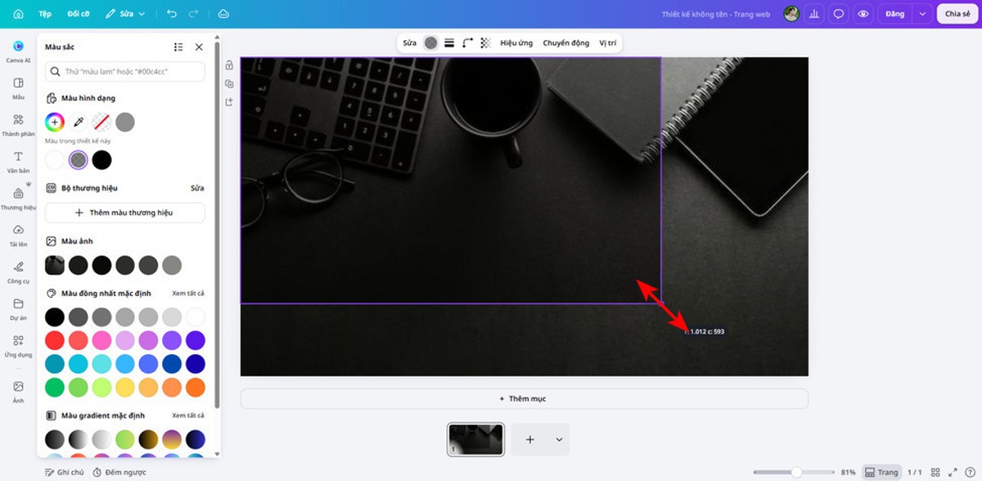Open Đếm ngược timer

point(119,472)
